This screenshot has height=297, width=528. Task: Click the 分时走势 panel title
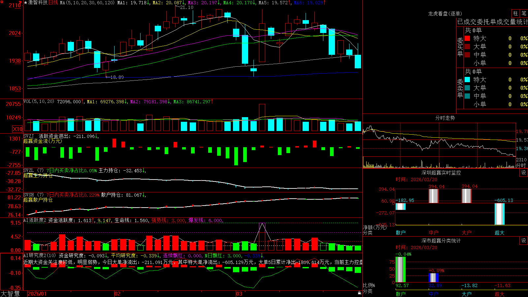click(x=445, y=118)
